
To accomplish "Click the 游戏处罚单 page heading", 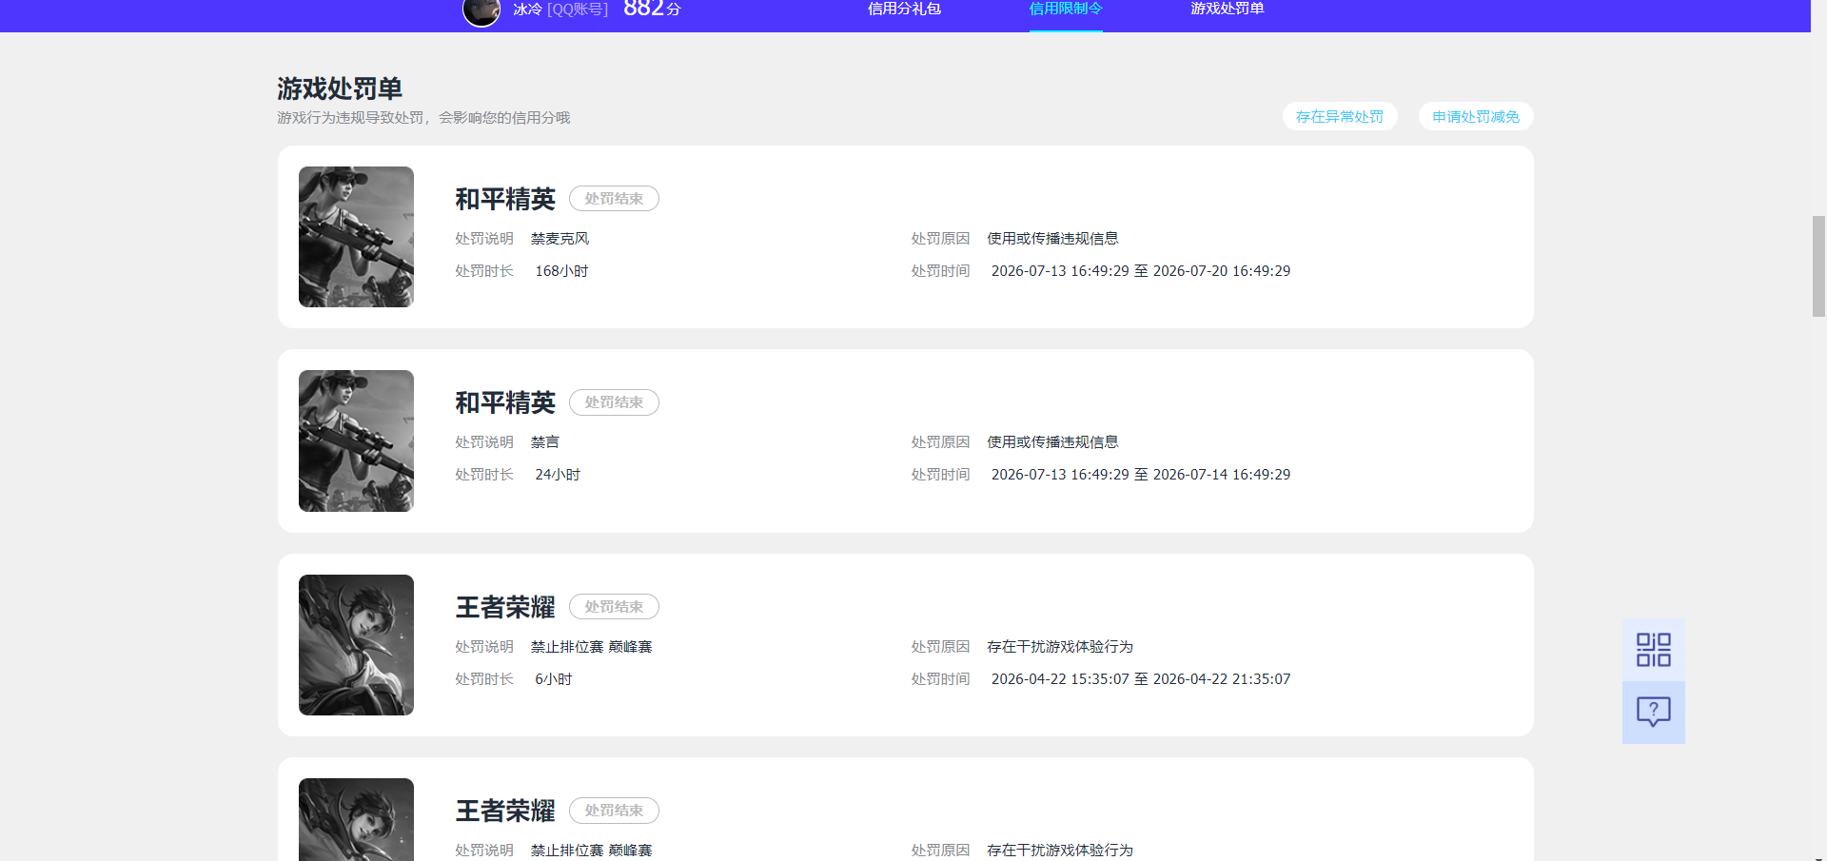I will (340, 88).
